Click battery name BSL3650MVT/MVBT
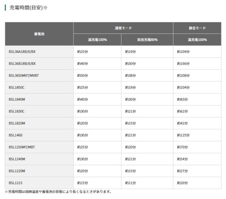 [x=24, y=76]
